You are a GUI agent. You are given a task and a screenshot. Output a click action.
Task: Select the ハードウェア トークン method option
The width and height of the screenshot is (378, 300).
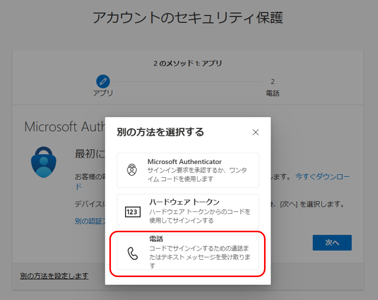click(188, 211)
